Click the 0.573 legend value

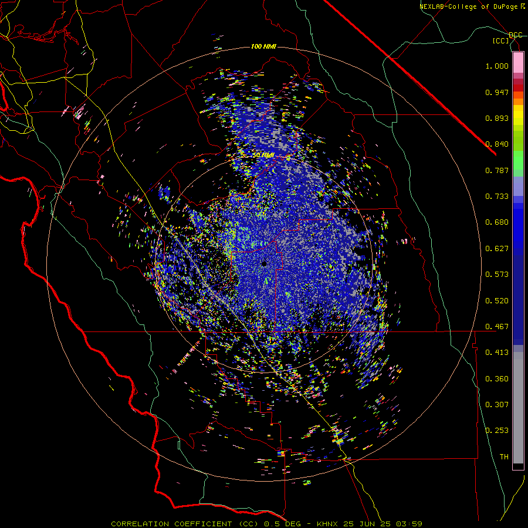[497, 275]
